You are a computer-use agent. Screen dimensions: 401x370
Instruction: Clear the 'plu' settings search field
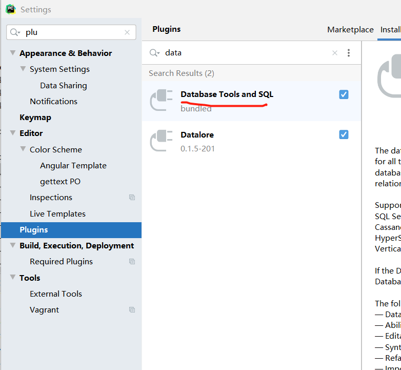127,32
